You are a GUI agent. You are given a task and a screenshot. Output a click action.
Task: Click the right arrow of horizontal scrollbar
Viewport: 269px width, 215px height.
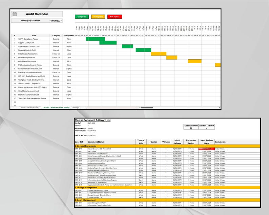tap(220, 108)
